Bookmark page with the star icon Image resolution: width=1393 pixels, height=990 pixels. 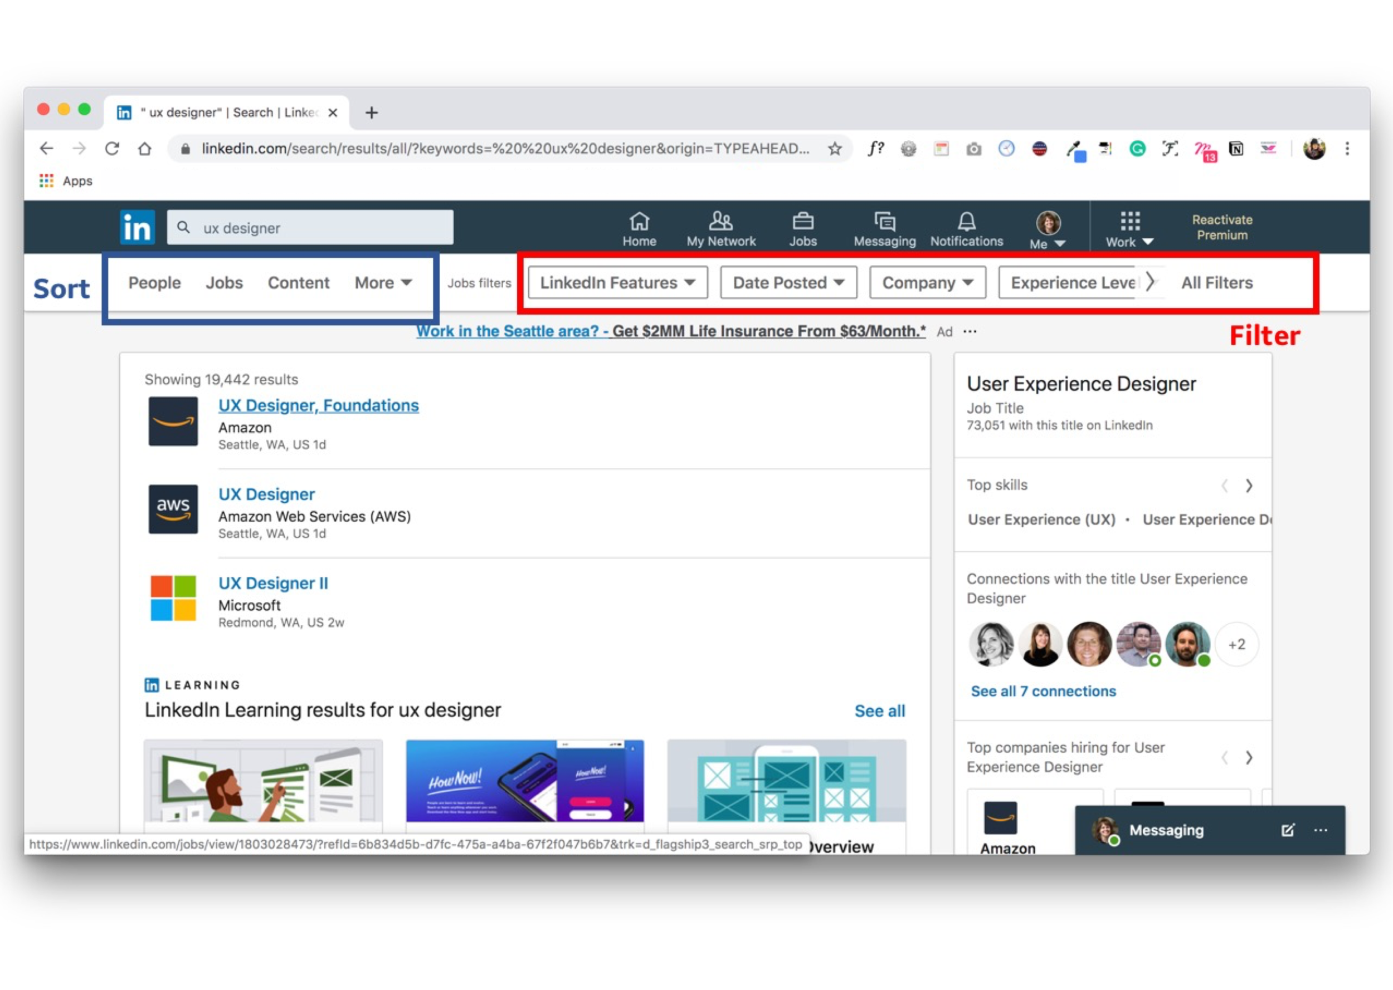(x=835, y=148)
